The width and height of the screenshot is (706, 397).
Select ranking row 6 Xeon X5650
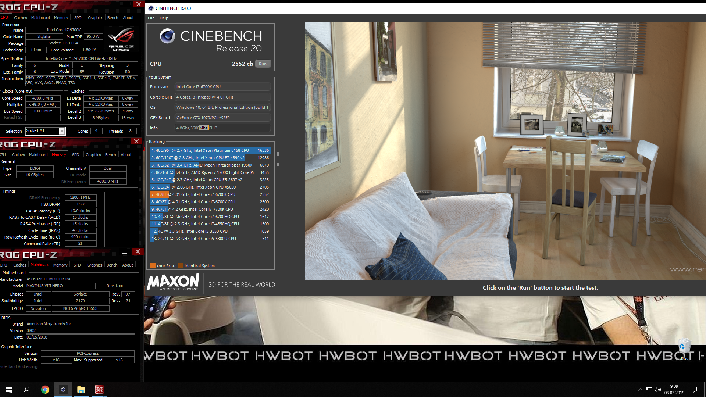(x=210, y=187)
